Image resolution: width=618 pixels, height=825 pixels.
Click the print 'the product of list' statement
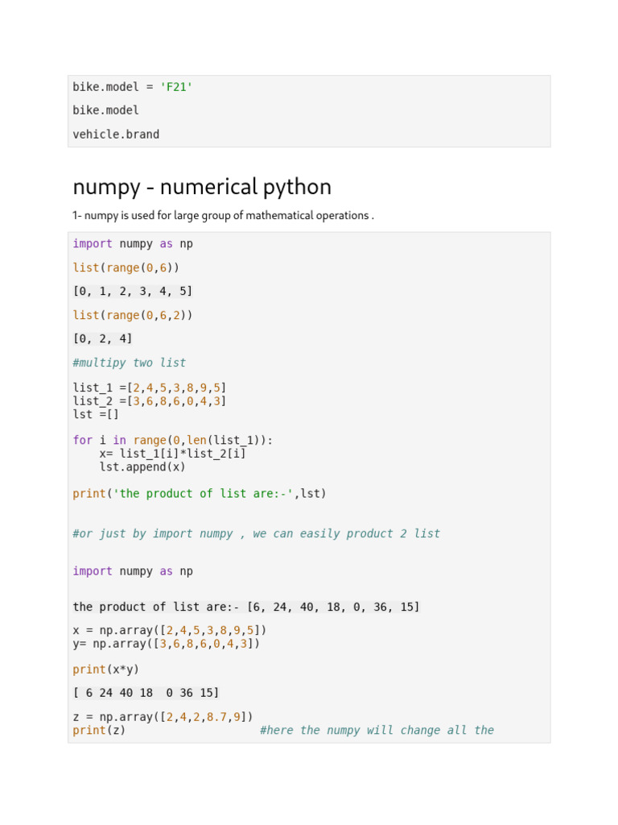200,493
